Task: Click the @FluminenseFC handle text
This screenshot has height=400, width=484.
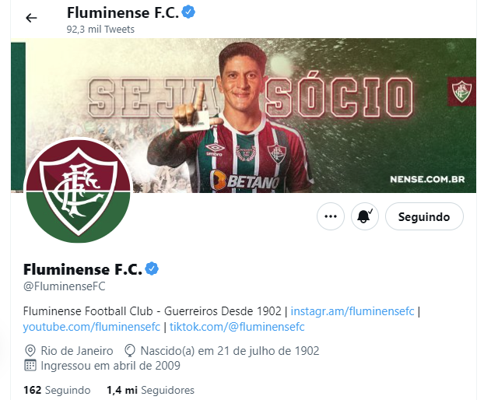Action: tap(65, 286)
